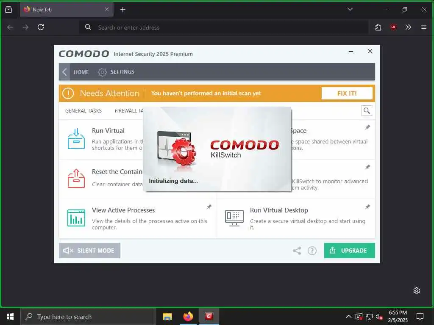Switch to FIREWALL TASKS tab
The image size is (434, 325).
click(x=129, y=111)
